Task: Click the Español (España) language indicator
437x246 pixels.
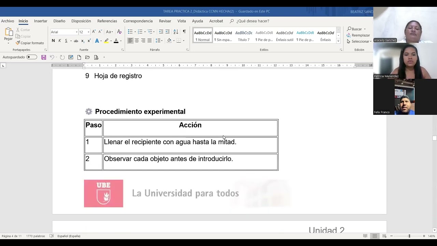Action: (69, 236)
